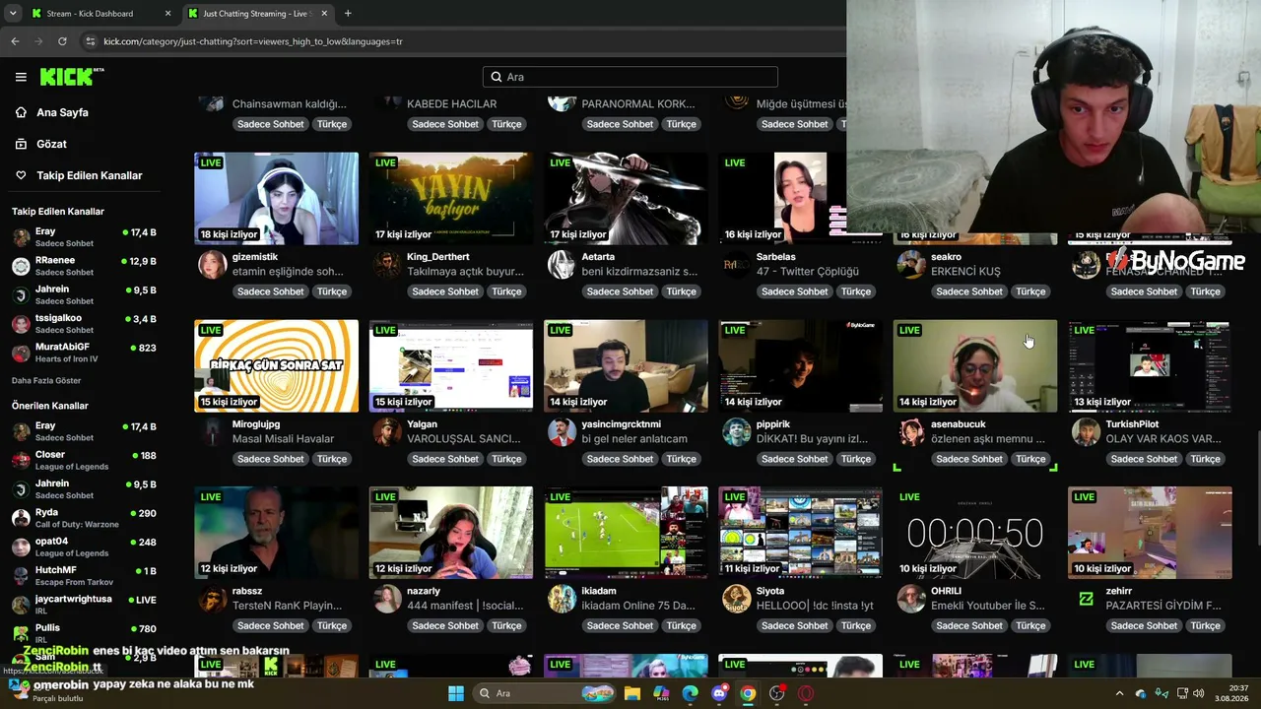This screenshot has width=1261, height=709.
Task: Click zehirr's channel avatar
Action: [x=1086, y=598]
